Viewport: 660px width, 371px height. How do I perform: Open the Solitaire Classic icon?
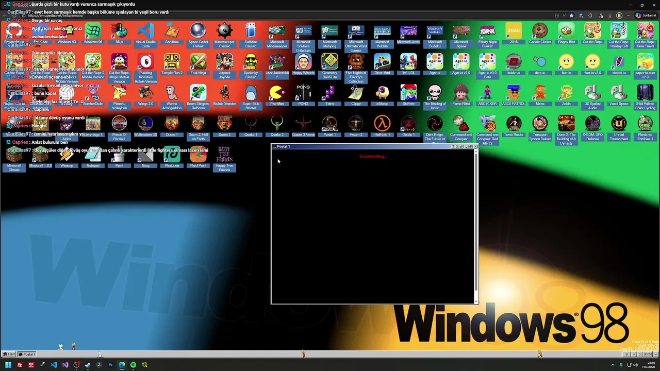pyautogui.click(x=251, y=35)
